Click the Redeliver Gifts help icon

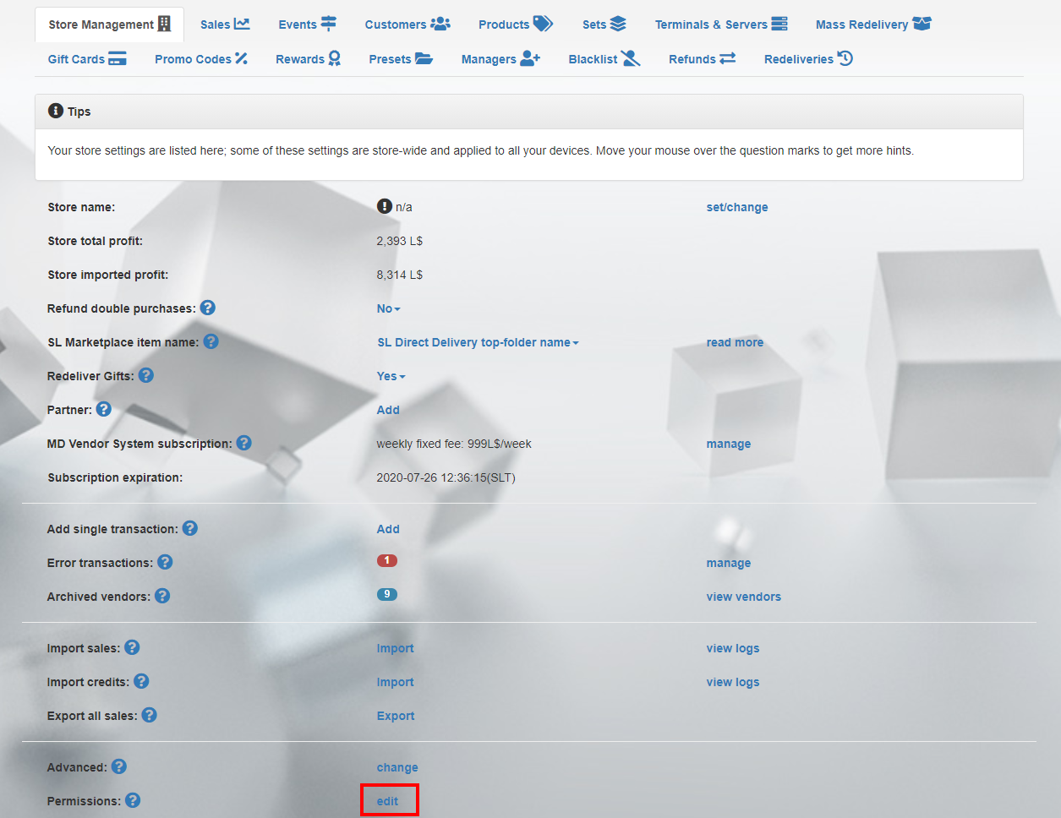(x=146, y=375)
